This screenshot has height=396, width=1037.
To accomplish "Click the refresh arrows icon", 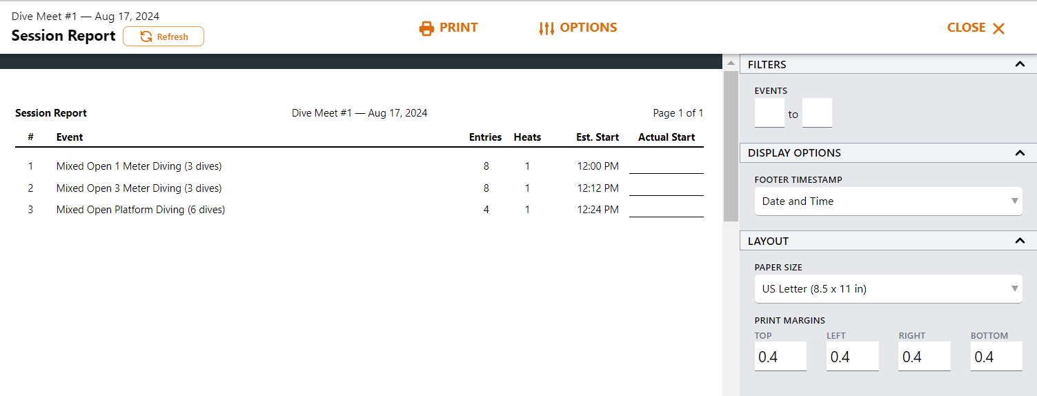I will pos(146,37).
